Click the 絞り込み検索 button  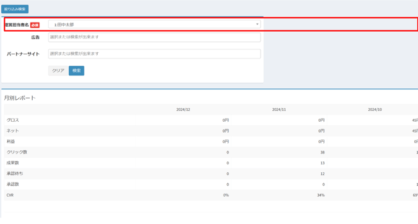15,9
